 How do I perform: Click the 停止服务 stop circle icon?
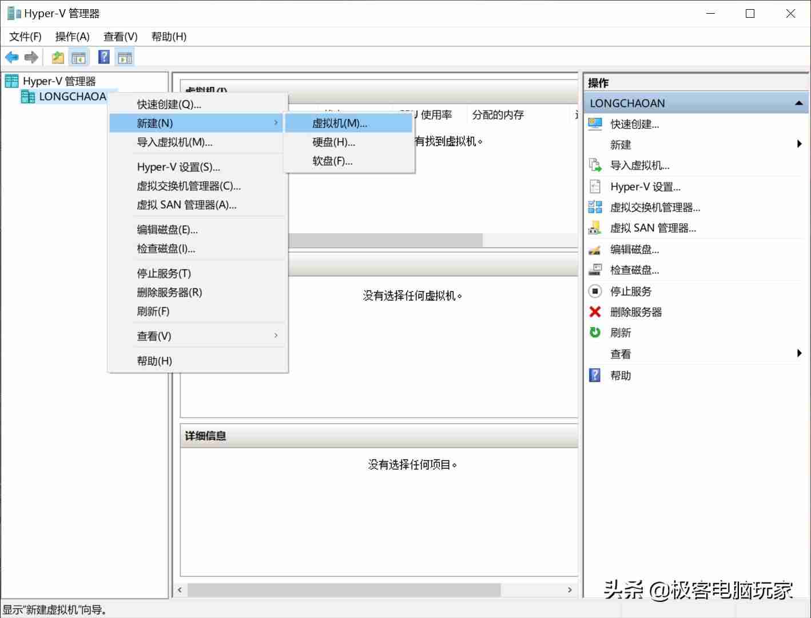(x=595, y=291)
